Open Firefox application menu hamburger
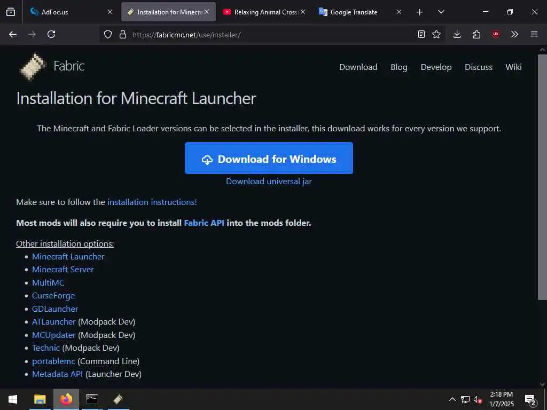The height and width of the screenshot is (410, 547). (534, 34)
